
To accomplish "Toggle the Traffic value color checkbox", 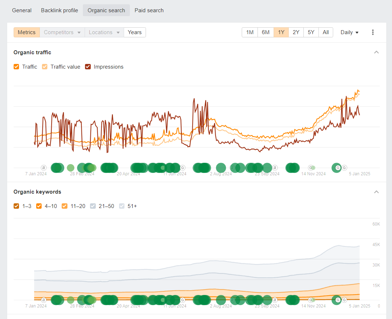I will 45,66.
